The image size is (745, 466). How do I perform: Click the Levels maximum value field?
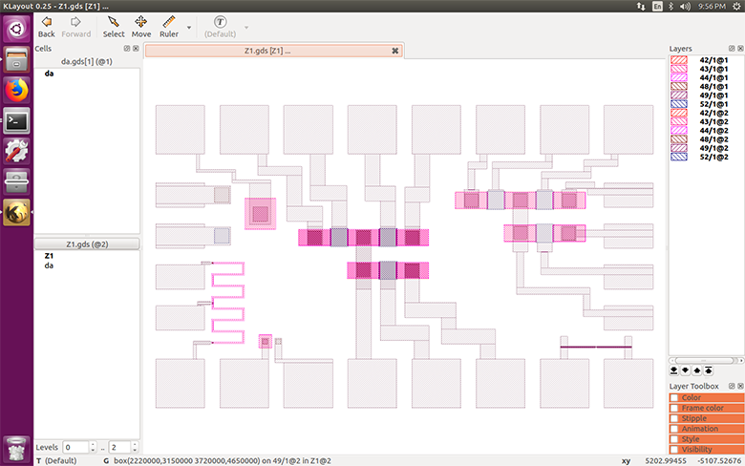tap(119, 447)
